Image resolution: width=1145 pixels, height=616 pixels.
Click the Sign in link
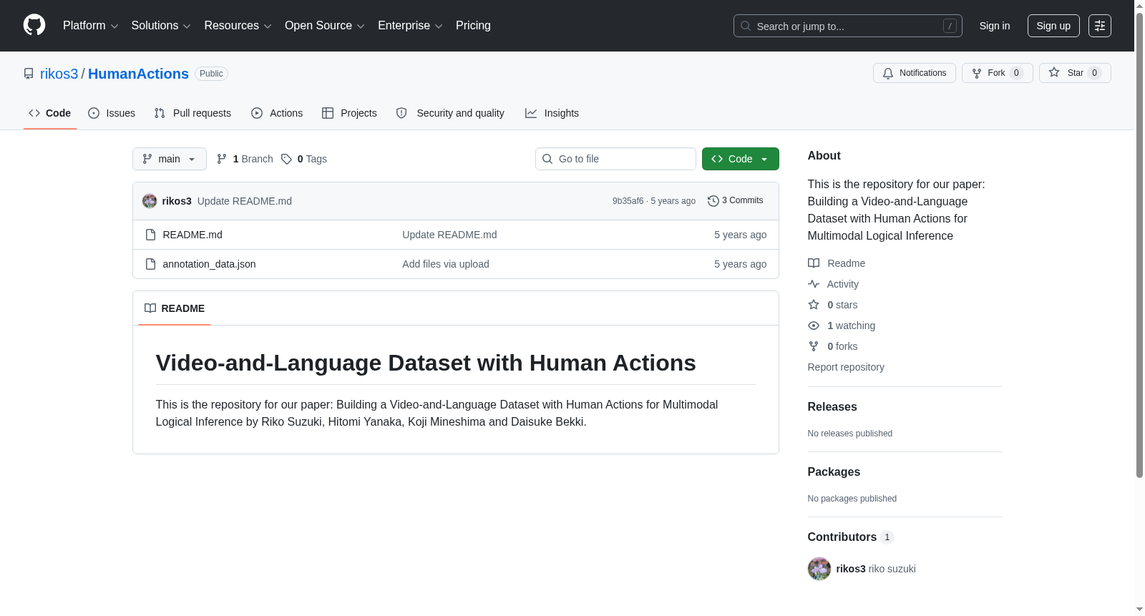(994, 26)
